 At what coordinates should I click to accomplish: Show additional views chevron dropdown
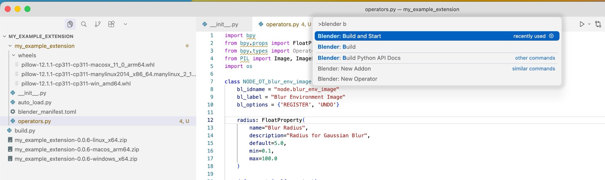coord(125,24)
